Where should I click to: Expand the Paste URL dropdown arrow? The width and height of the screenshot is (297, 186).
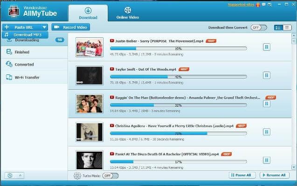(44, 27)
